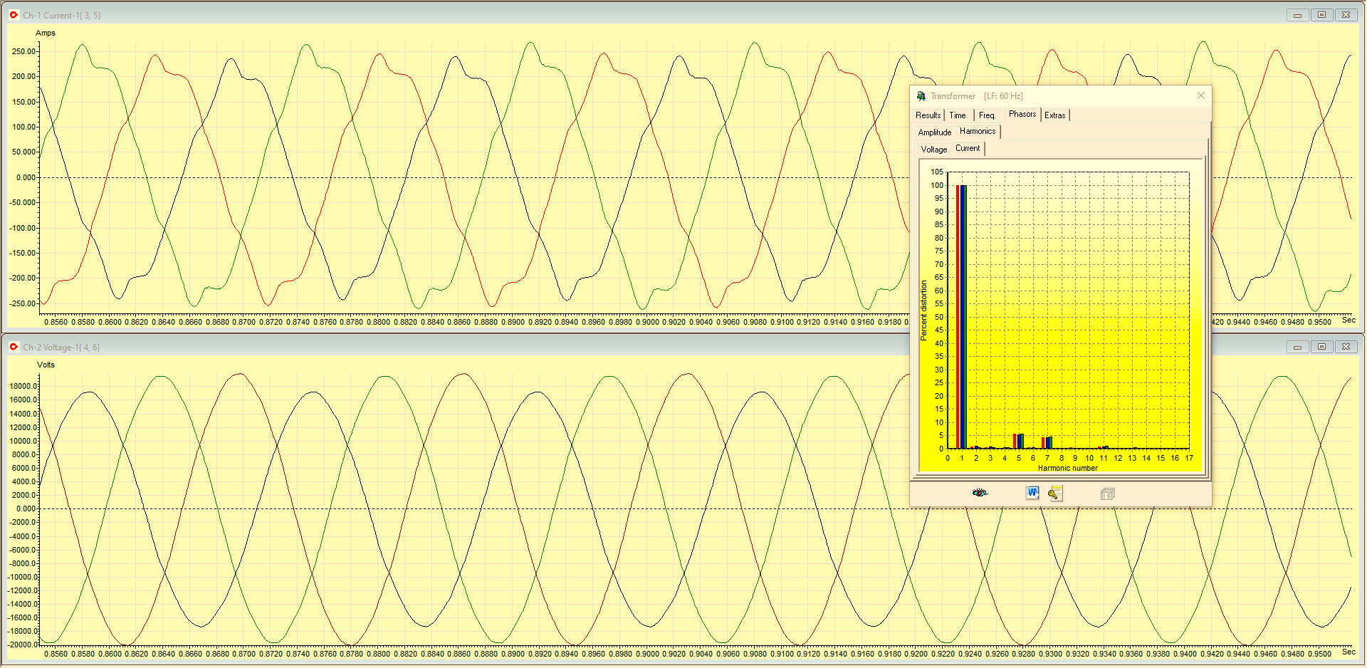The image size is (1367, 668).
Task: Click the -20000.0 tick on Volts axis
Action: pos(22,644)
